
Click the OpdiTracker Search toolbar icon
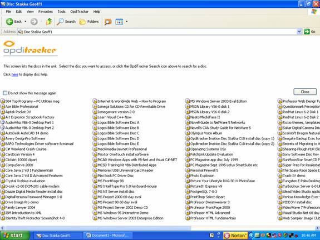point(108,22)
